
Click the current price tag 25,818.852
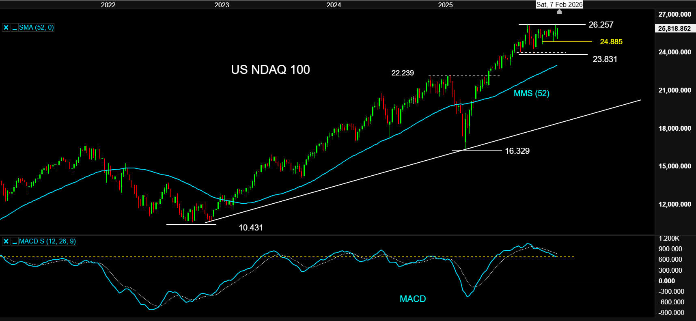[674, 28]
